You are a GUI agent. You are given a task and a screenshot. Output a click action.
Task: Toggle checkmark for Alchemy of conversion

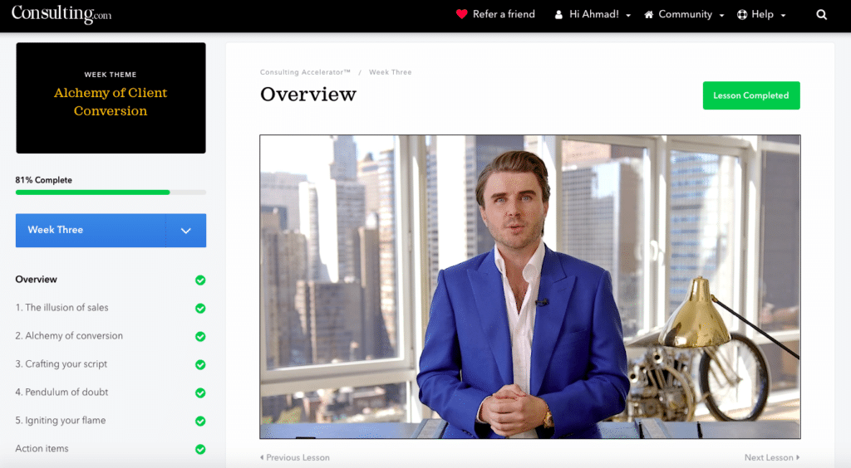[200, 336]
